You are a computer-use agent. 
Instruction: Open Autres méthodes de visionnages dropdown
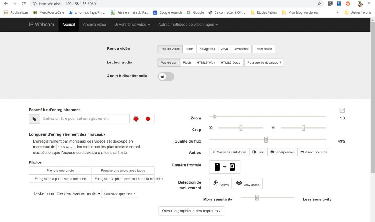tap(188, 25)
